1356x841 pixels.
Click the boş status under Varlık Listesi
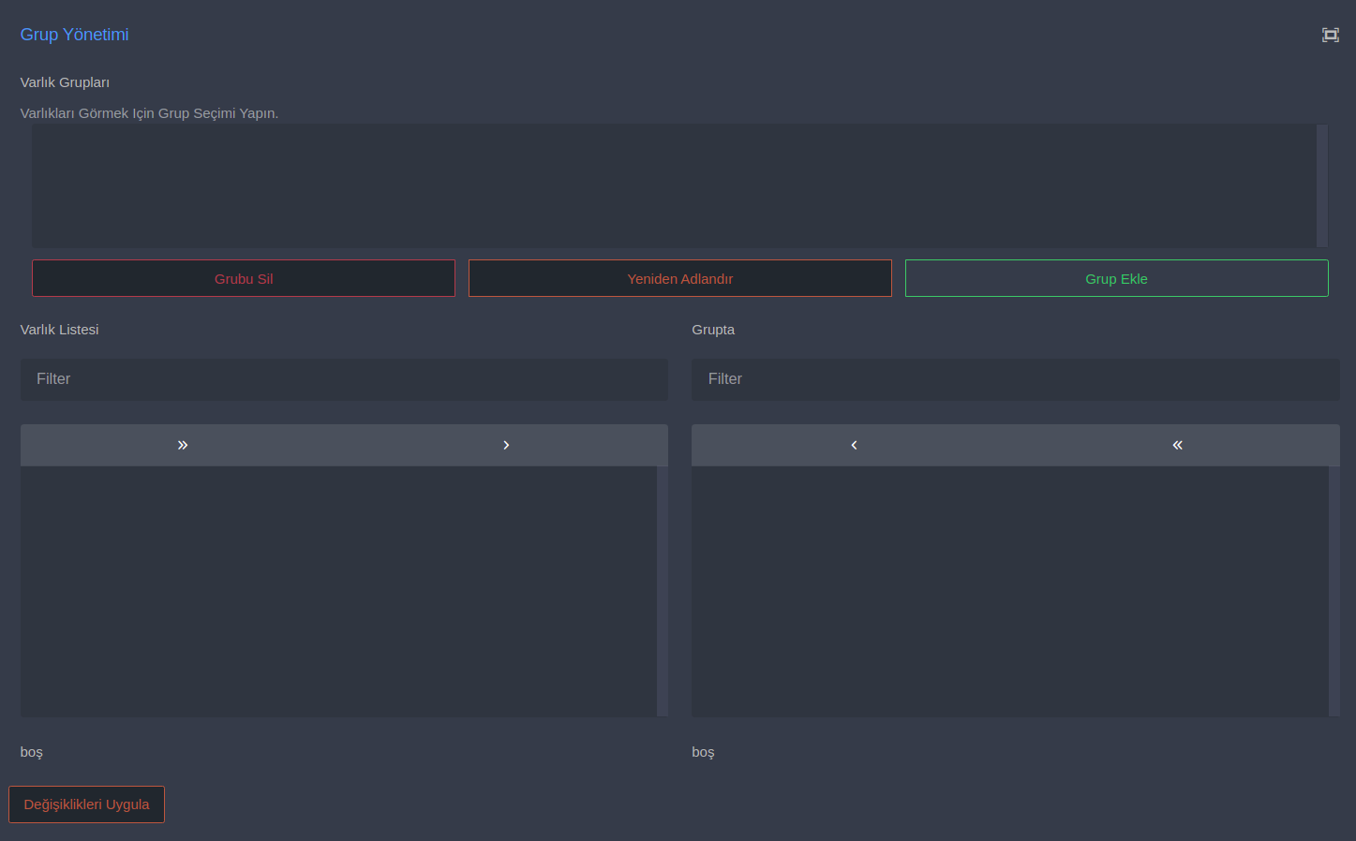[32, 752]
